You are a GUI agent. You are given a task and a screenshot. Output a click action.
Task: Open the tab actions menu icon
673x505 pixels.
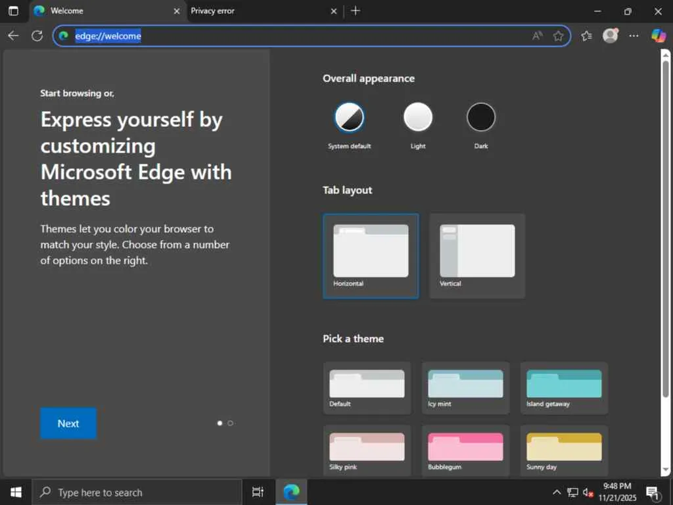pyautogui.click(x=13, y=11)
